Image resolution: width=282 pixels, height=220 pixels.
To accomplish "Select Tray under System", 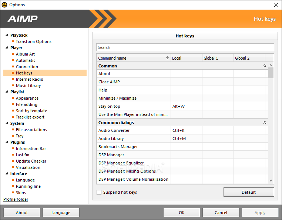I will (20, 136).
